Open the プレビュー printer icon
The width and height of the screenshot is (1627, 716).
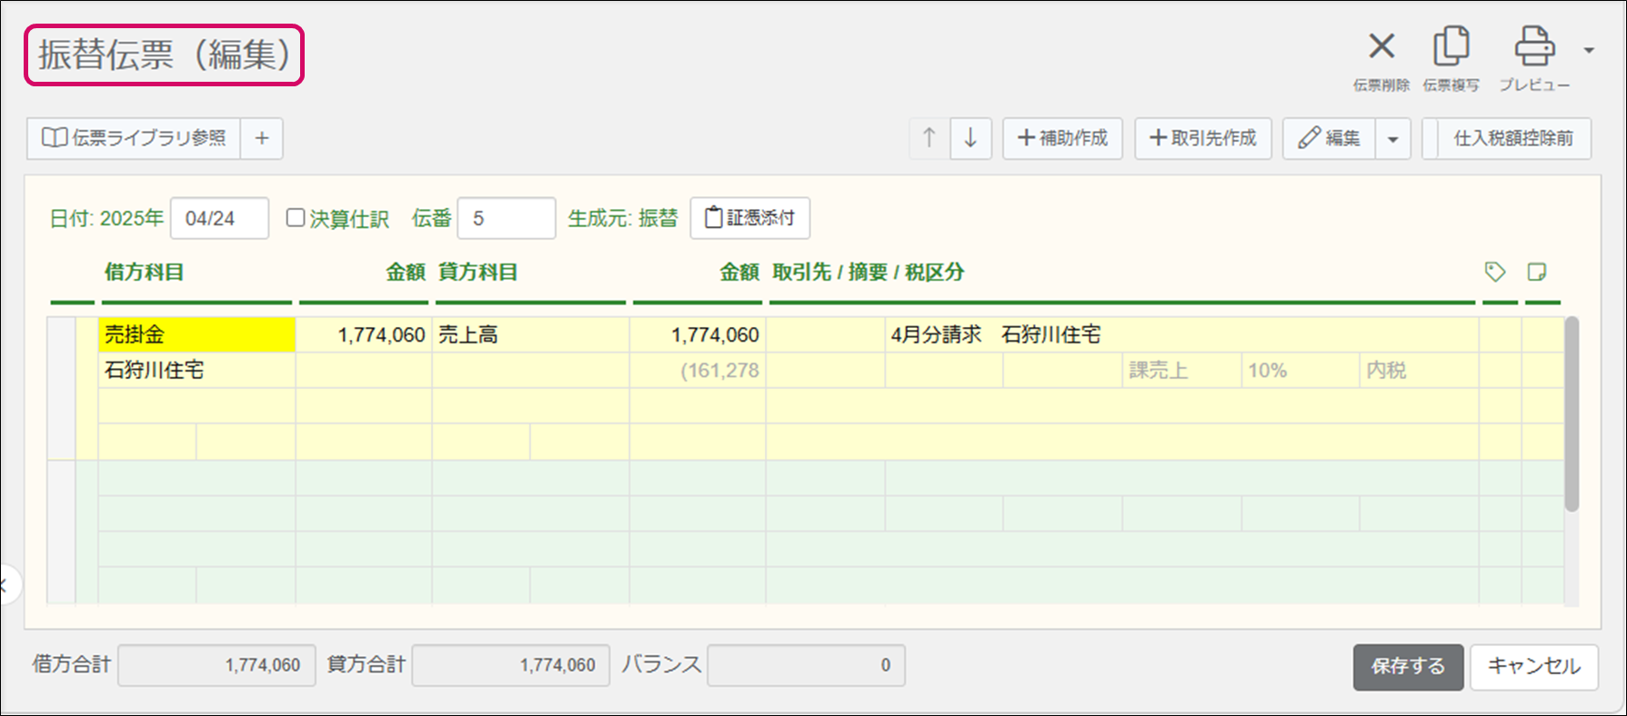point(1533,46)
